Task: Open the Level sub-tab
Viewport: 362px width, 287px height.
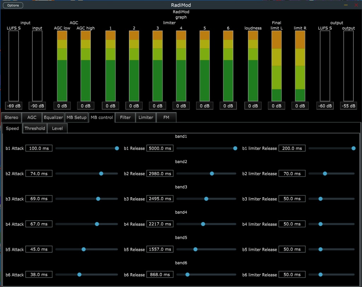Action: [x=57, y=128]
